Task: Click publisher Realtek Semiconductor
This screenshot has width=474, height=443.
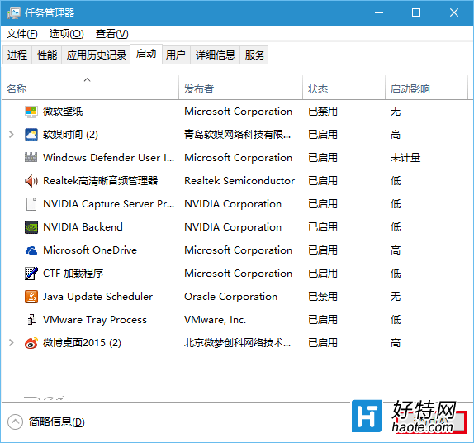Action: [239, 181]
